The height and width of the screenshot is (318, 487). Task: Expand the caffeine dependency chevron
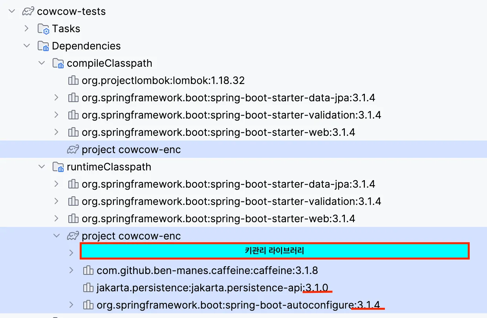[71, 270]
